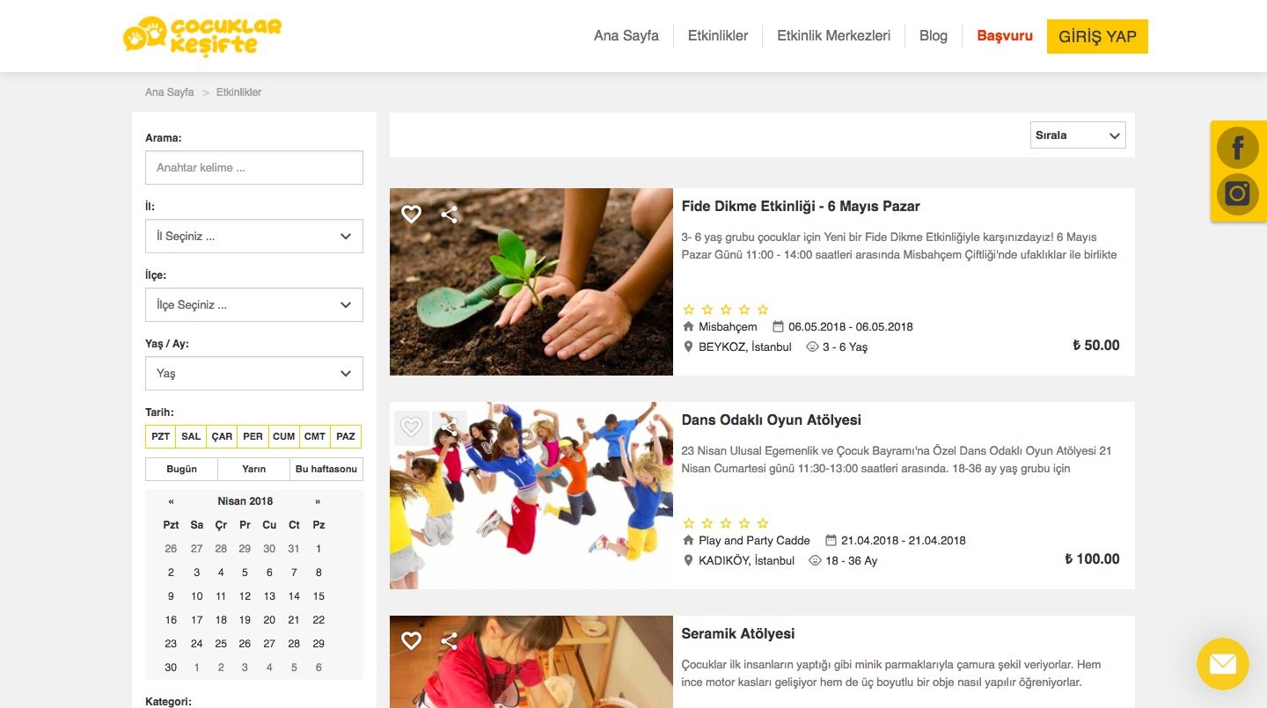This screenshot has height=708, width=1267.
Task: Open the Instagram page icon
Action: 1237,193
